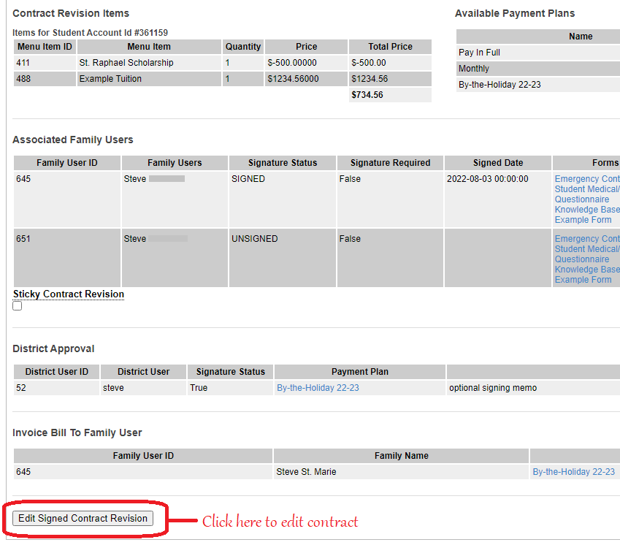Screen dimensions: 620x545
Task: Select the St. Raphael Scholarship menu item
Action: [x=126, y=63]
